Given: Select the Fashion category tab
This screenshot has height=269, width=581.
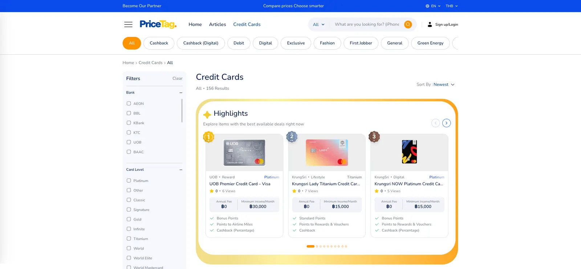Looking at the screenshot, I should [327, 43].
